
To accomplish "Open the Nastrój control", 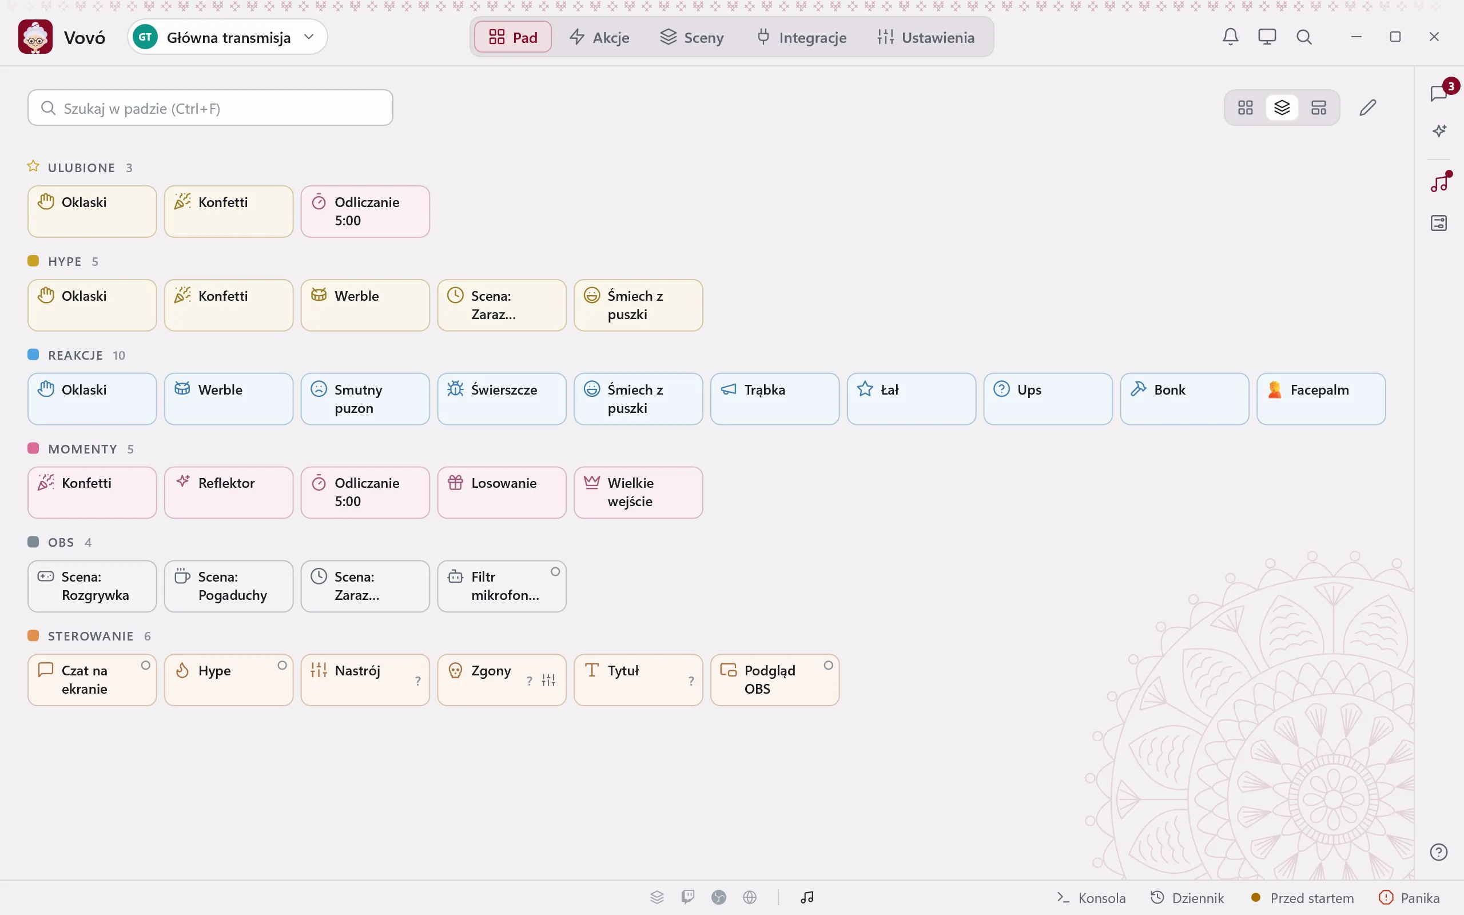I will pyautogui.click(x=365, y=679).
